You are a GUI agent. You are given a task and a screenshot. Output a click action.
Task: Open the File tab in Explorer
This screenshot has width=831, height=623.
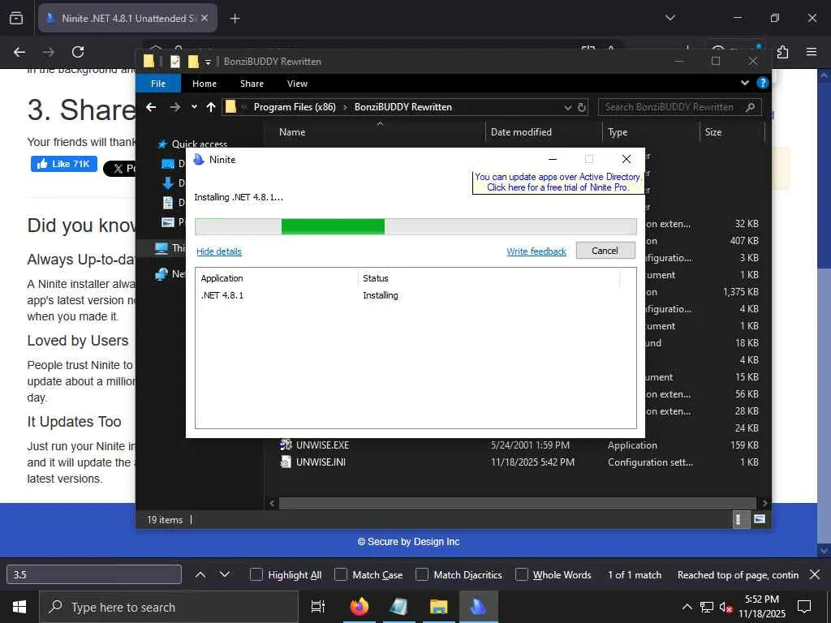(158, 84)
